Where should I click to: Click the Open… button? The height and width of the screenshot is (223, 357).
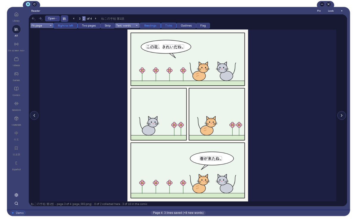[x=52, y=18]
